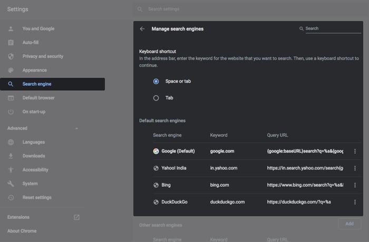Click the in.yahoo.com keyword
The image size is (369, 242).
(224, 168)
